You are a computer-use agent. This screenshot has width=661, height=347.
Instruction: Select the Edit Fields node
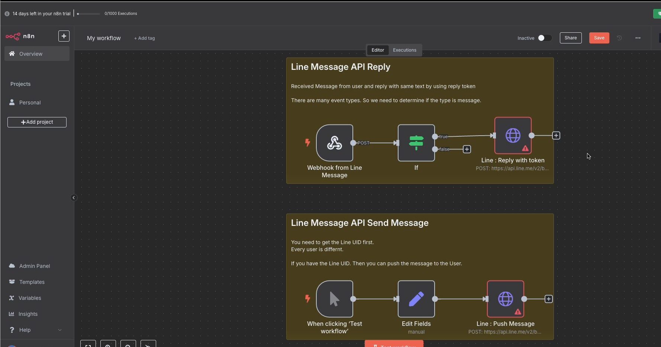(x=416, y=299)
